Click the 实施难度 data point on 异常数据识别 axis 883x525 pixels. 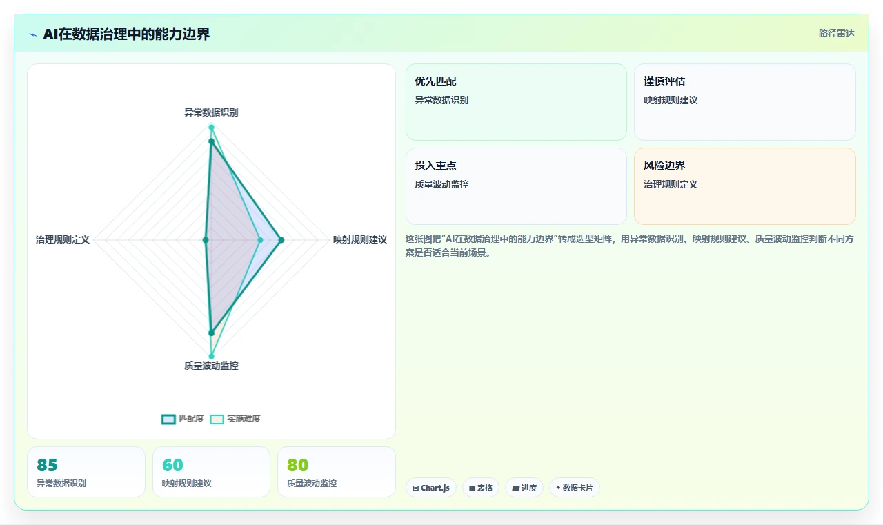211,128
